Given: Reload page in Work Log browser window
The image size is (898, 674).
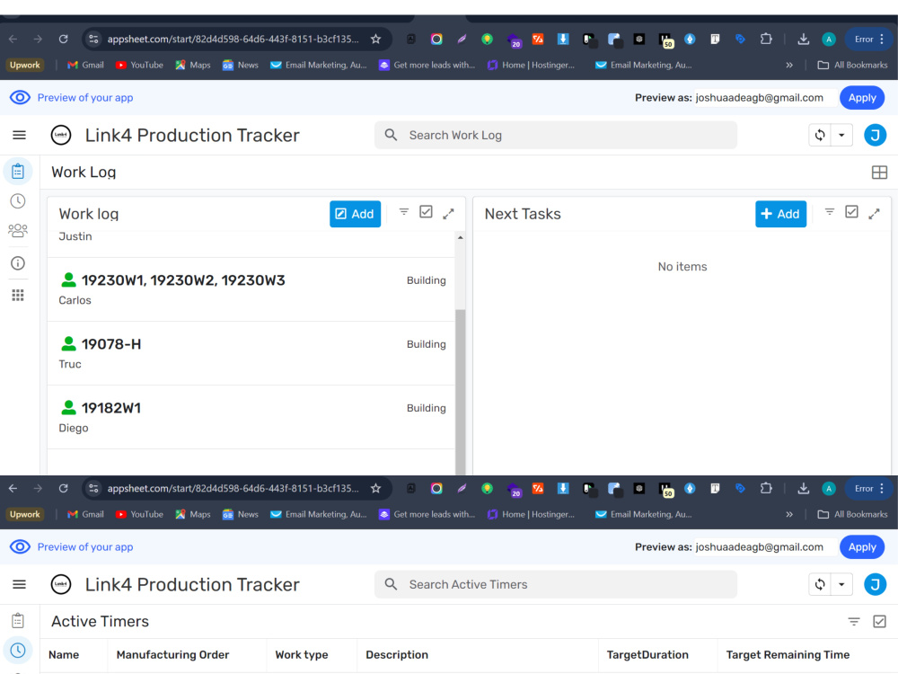Looking at the screenshot, I should coord(64,39).
